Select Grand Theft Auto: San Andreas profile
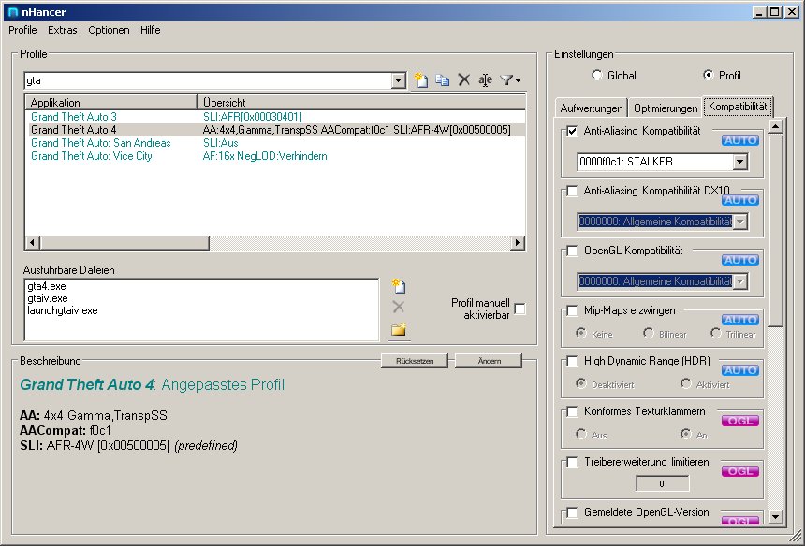 [275, 143]
